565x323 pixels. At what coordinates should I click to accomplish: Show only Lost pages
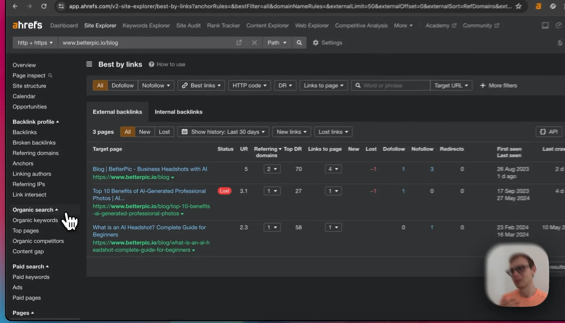coord(164,132)
